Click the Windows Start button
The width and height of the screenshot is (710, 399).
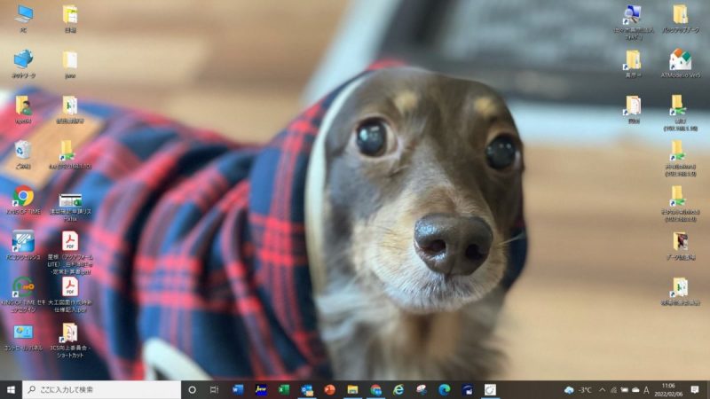(x=11, y=389)
